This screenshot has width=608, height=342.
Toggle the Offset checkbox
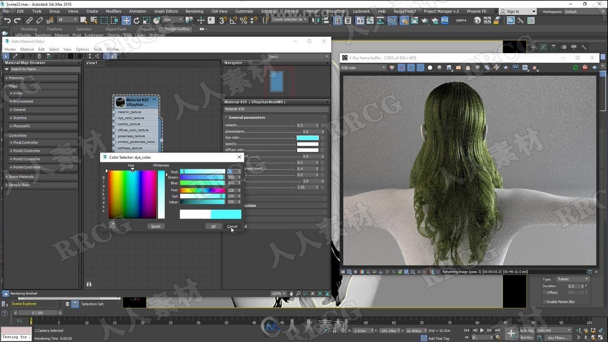pos(544,293)
